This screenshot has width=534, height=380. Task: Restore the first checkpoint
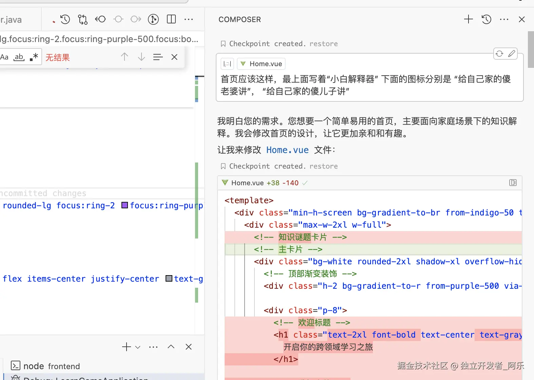pos(324,44)
